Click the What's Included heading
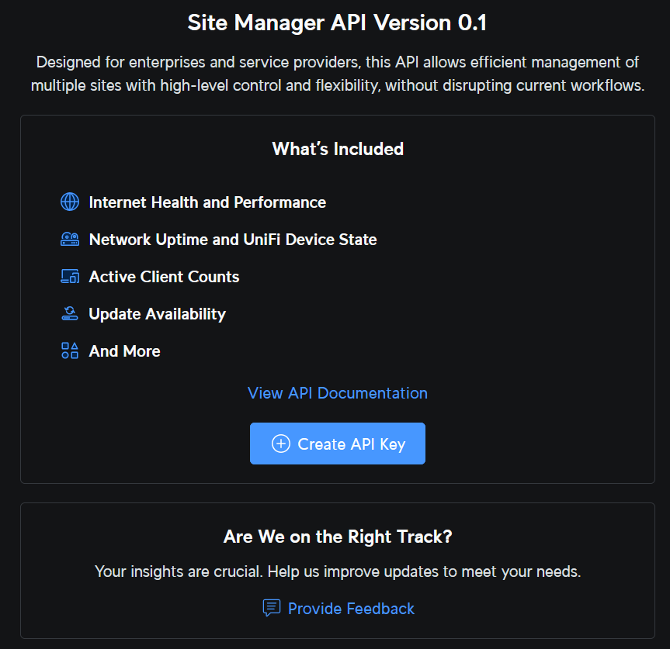The image size is (670, 649). point(337,149)
